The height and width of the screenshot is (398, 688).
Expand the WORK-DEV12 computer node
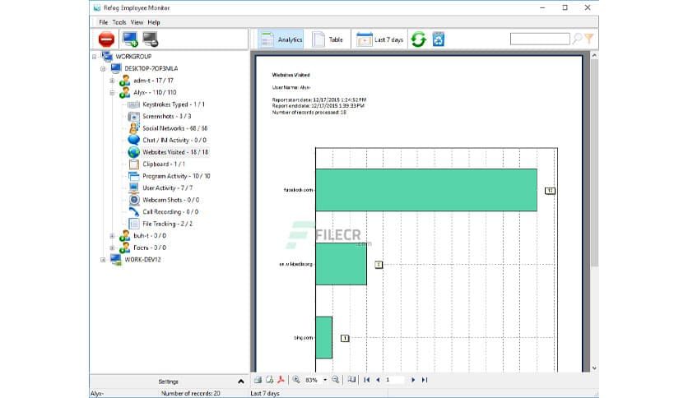click(103, 260)
